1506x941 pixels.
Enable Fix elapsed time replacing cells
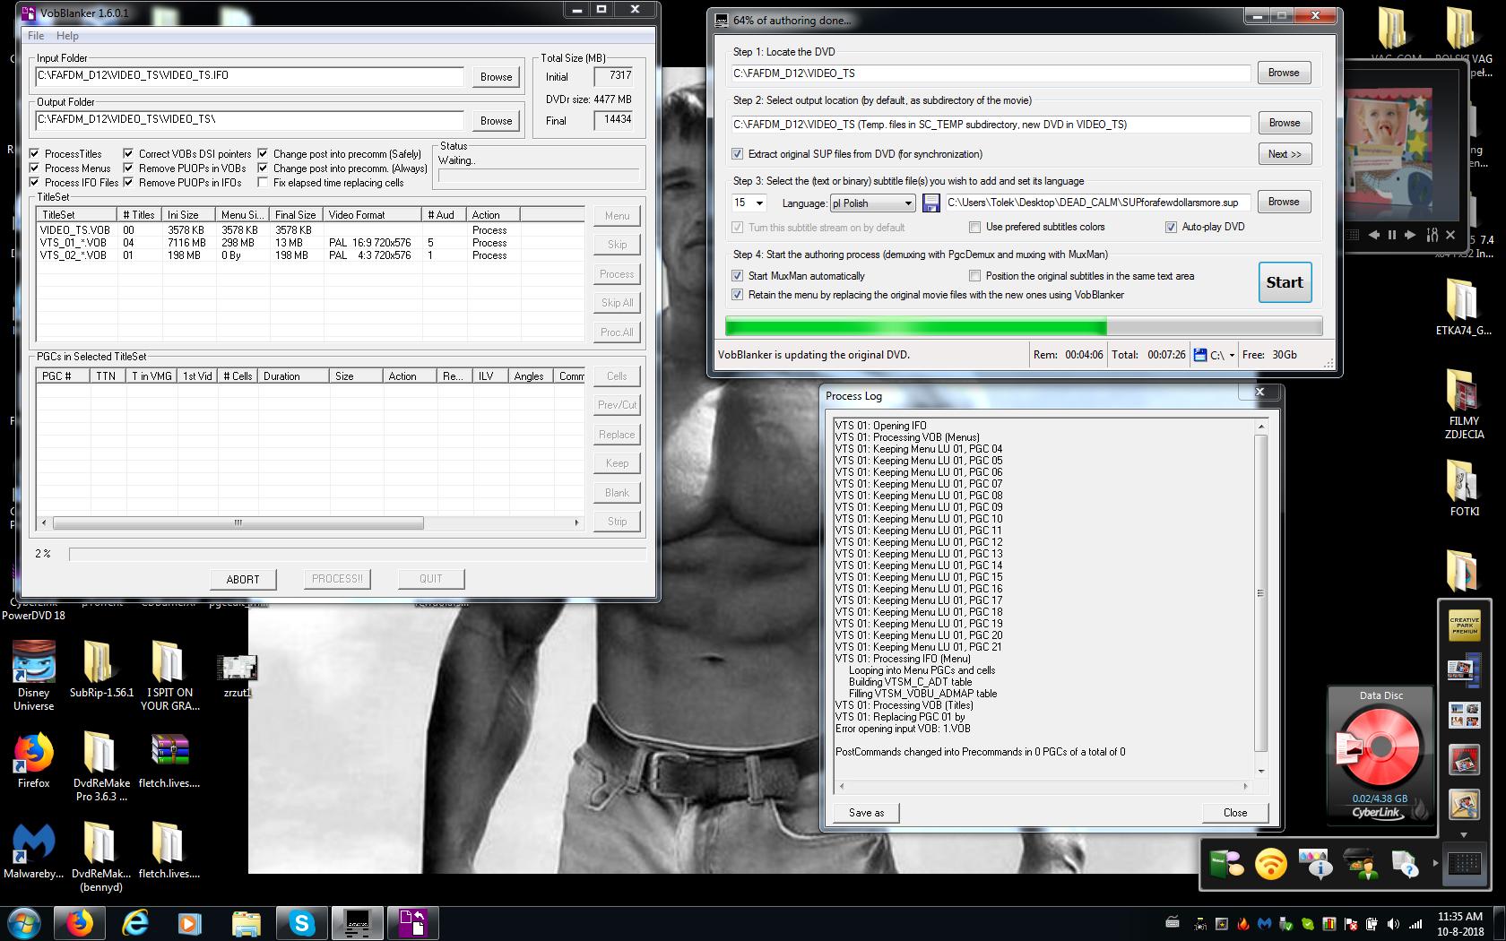263,183
